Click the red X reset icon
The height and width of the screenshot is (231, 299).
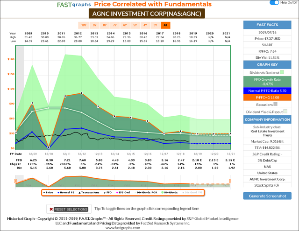click(51, 209)
